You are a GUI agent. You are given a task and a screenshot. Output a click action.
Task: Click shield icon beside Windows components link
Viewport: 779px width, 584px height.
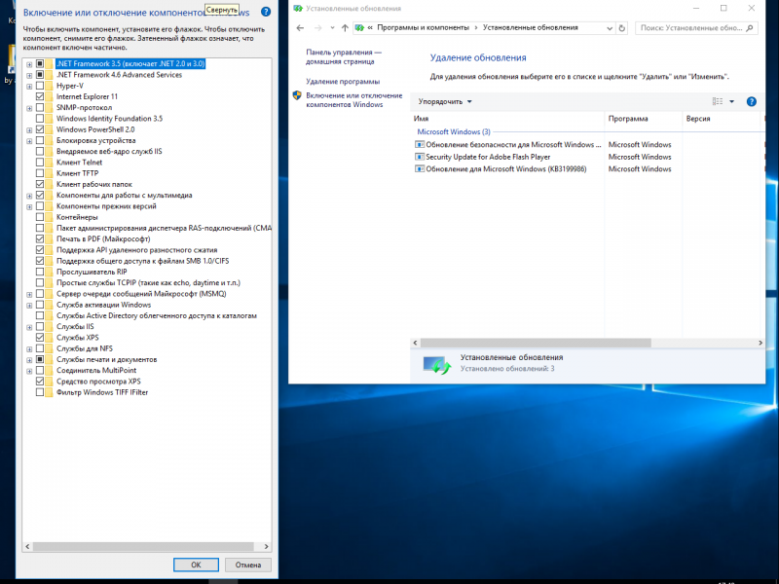point(297,95)
